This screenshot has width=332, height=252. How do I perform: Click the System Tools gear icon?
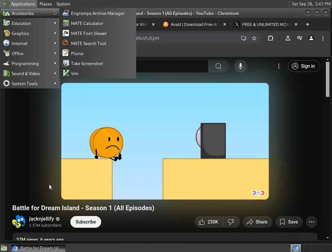point(6,83)
